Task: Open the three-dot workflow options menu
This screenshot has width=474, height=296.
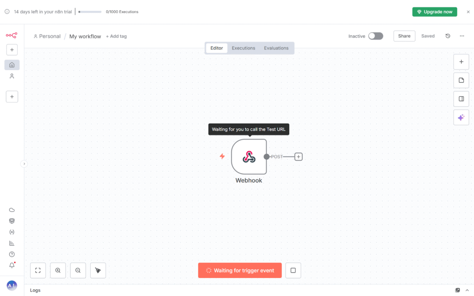Action: tap(462, 36)
